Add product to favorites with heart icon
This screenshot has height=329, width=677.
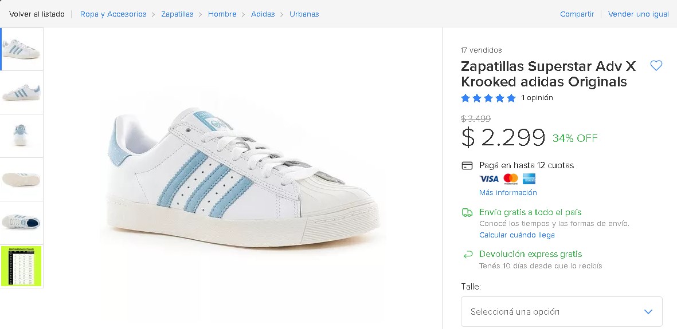click(656, 66)
